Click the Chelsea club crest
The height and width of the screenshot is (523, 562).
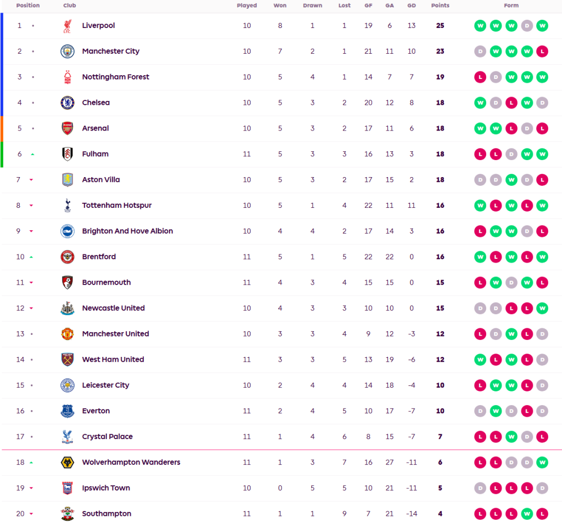click(x=67, y=103)
